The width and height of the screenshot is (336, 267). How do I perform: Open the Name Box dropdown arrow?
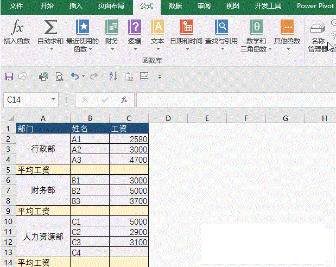(x=53, y=99)
